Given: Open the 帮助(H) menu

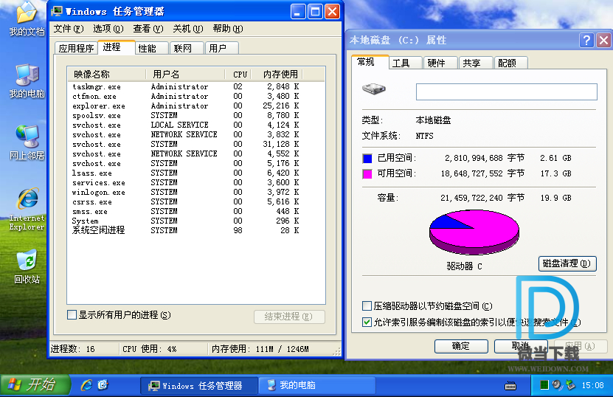Looking at the screenshot, I should point(227,29).
